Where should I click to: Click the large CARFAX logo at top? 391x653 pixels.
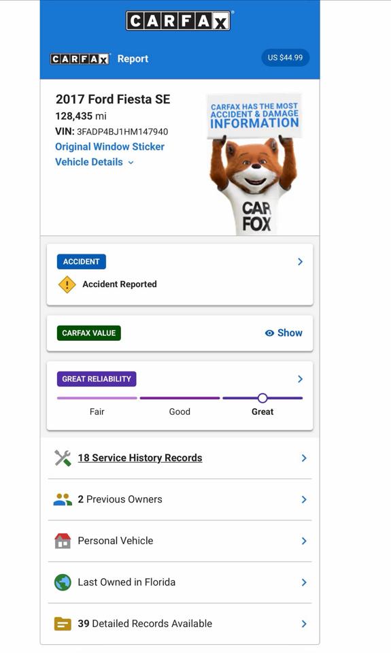click(178, 21)
